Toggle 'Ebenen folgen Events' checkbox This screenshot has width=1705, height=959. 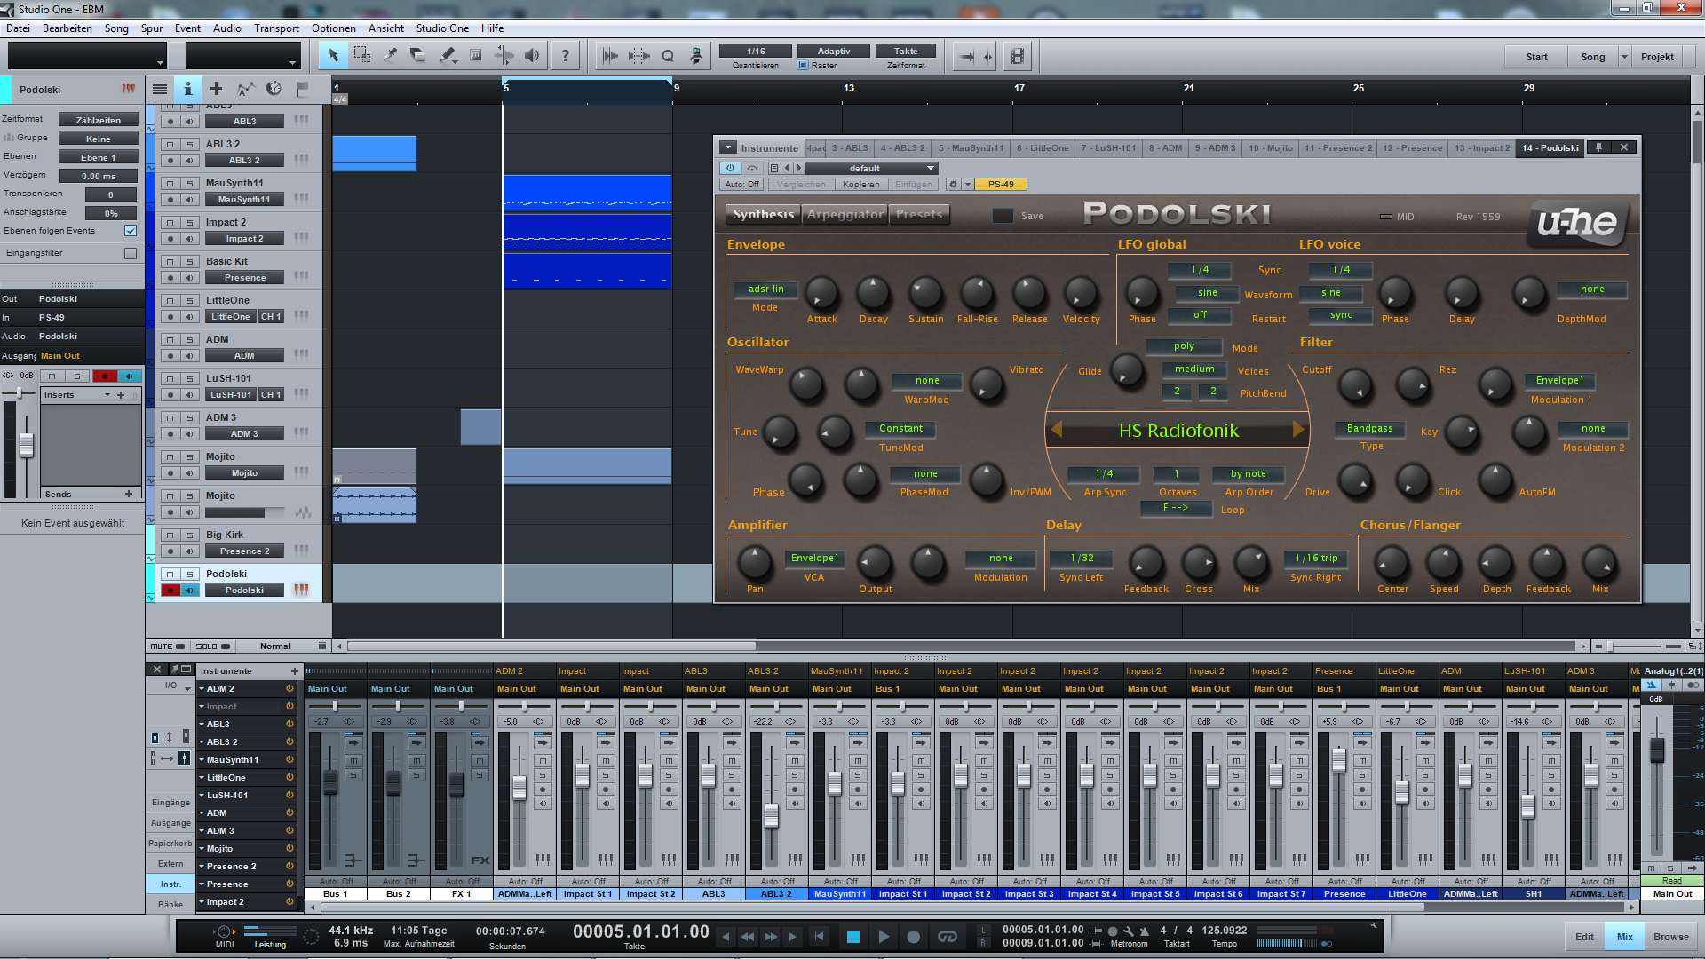click(131, 230)
